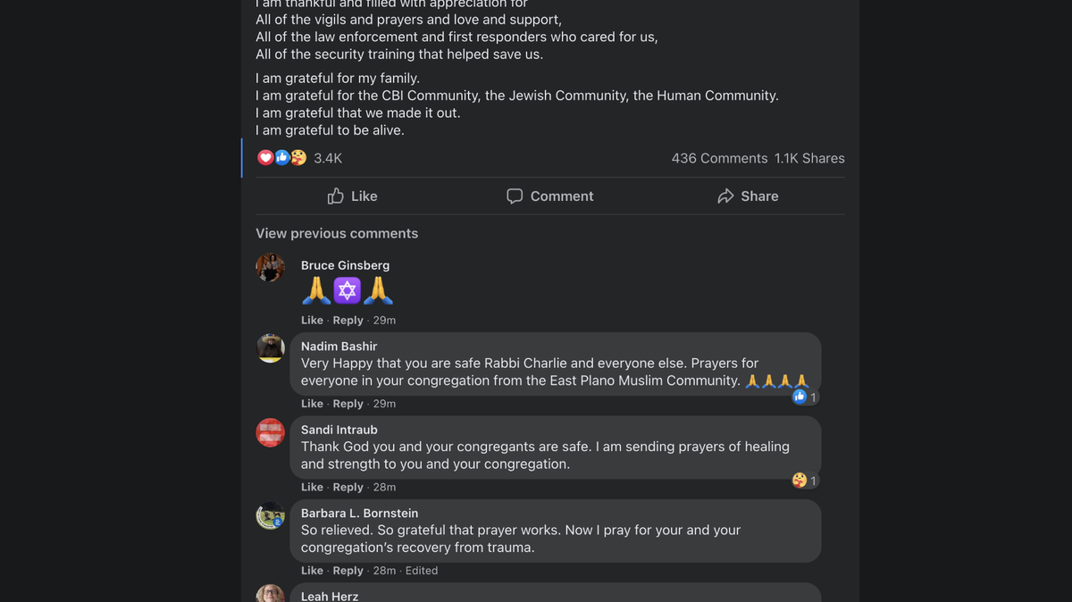Viewport: 1072px width, 602px height.
Task: Click the like reaction badge on Nadim Bashir's comment
Action: (x=800, y=397)
